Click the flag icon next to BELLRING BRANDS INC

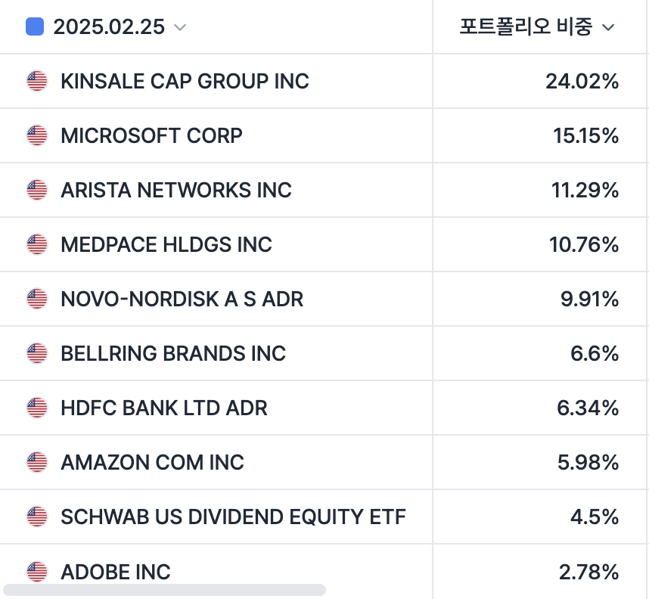point(36,353)
